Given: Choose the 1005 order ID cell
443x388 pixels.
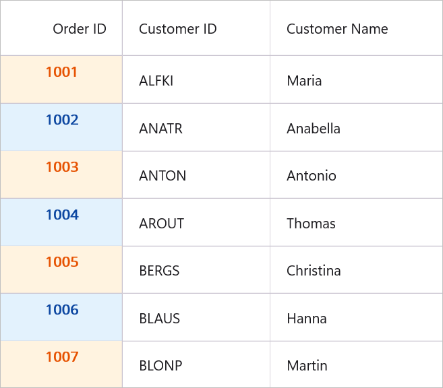Looking at the screenshot, I should pyautogui.click(x=61, y=269).
